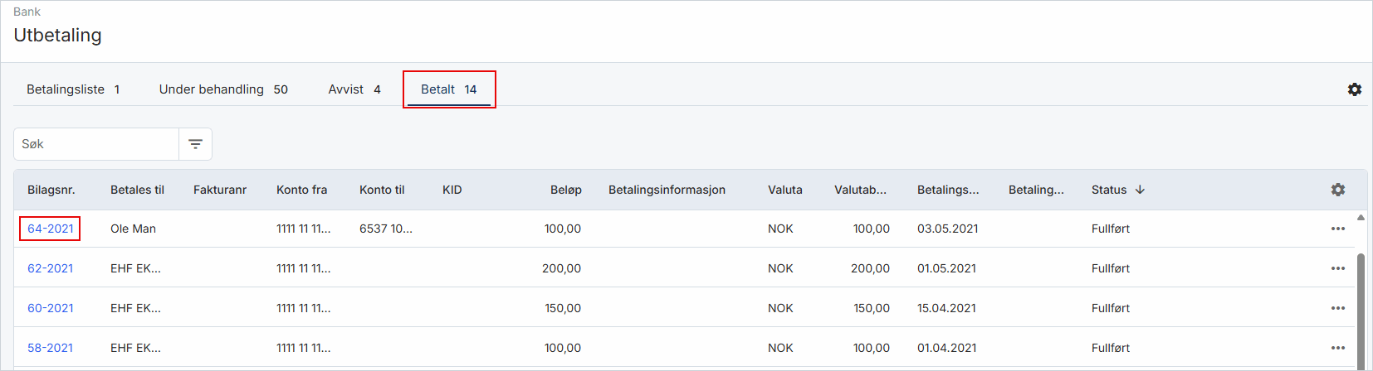Click the Status sort arrow icon
Screen dimensions: 1373x371
click(1140, 190)
